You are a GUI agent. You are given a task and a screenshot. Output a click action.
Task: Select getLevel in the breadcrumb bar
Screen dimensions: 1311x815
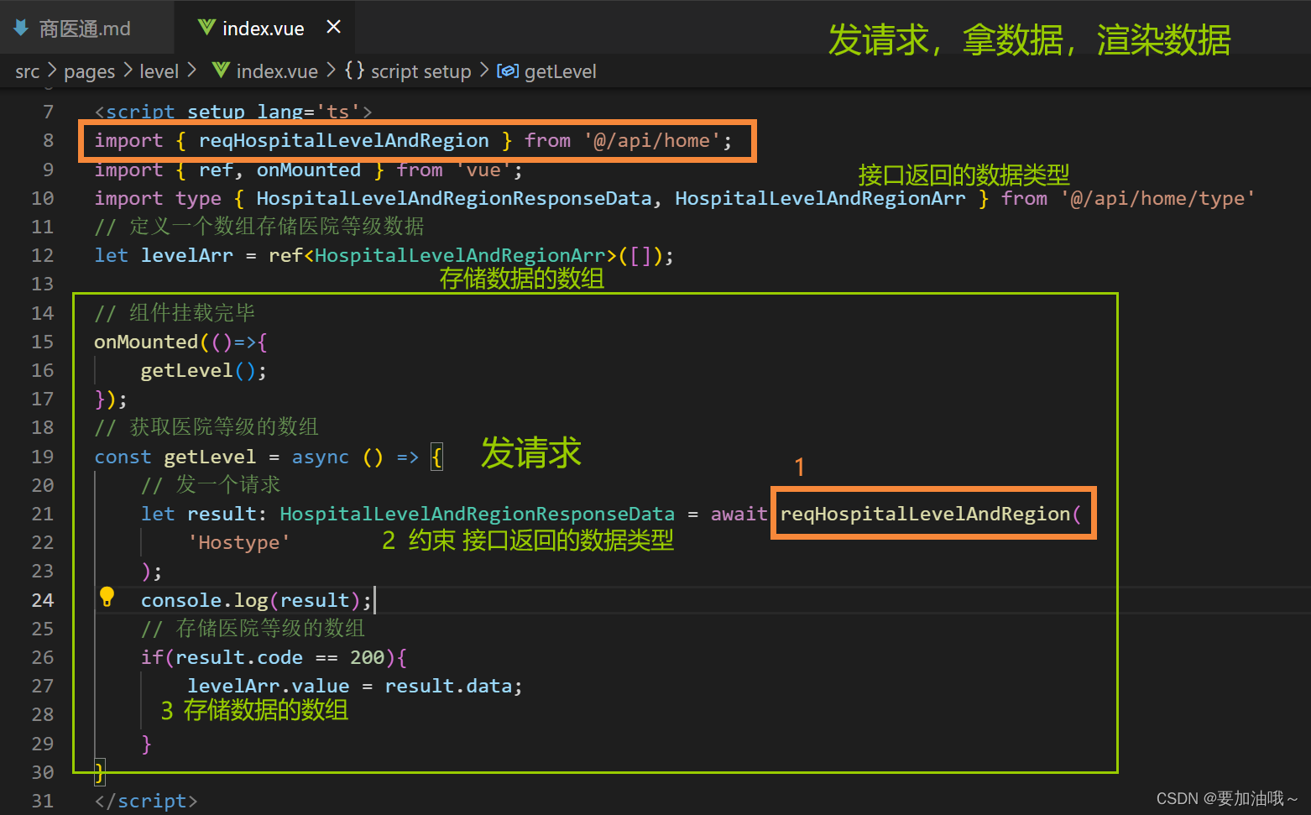pyautogui.click(x=561, y=71)
